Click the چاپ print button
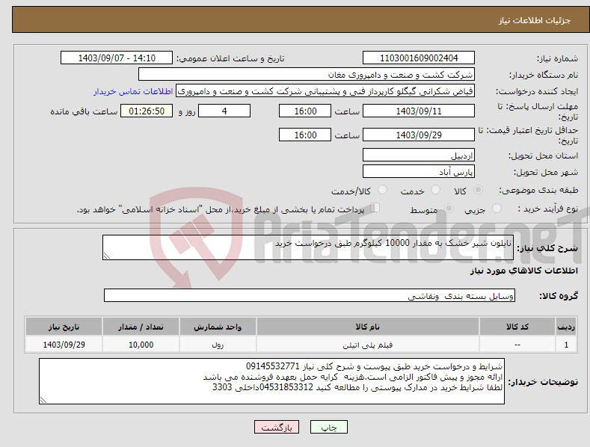Viewport: 590px width, 447px height. [x=329, y=427]
